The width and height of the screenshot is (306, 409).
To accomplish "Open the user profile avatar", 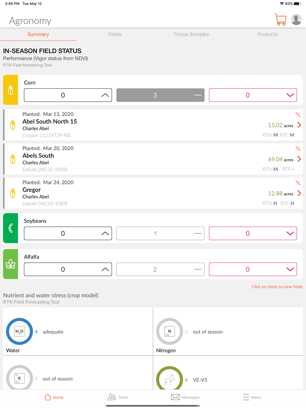I will tap(296, 20).
